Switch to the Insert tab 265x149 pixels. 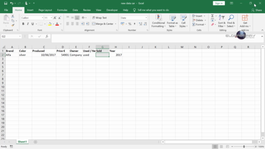pyautogui.click(x=30, y=10)
